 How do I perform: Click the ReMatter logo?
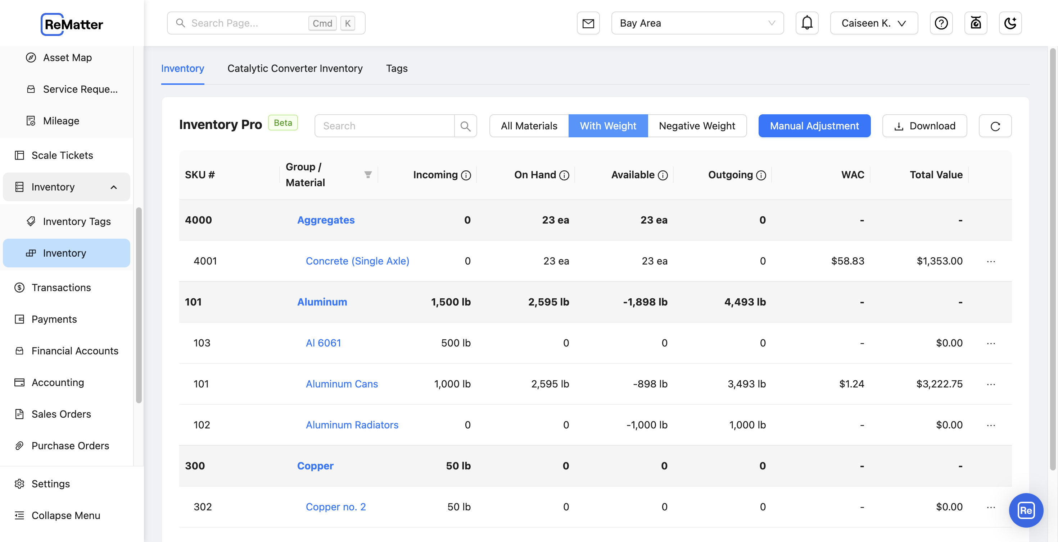[x=72, y=24]
